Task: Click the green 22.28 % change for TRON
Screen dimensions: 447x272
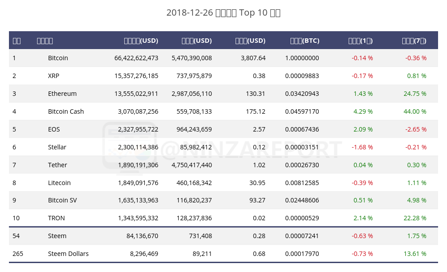Action: coord(415,218)
